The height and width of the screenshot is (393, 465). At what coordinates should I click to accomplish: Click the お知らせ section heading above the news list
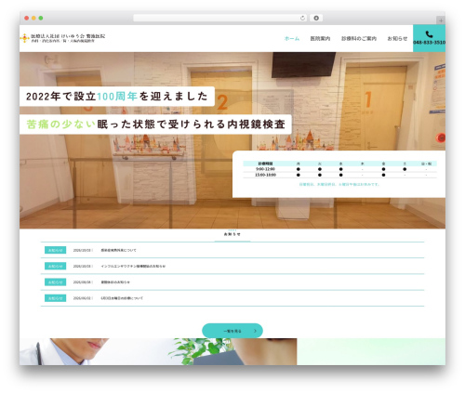[232, 234]
